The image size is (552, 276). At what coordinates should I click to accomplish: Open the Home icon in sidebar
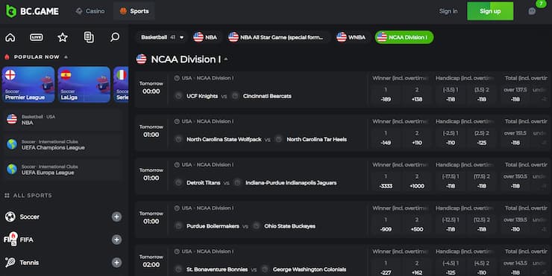click(x=10, y=37)
